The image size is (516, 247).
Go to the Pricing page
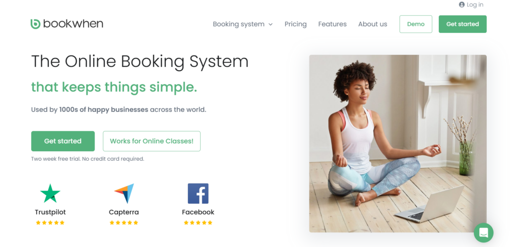click(295, 24)
